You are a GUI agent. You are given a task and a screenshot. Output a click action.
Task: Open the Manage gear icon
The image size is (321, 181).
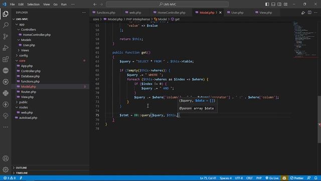(x=6, y=169)
